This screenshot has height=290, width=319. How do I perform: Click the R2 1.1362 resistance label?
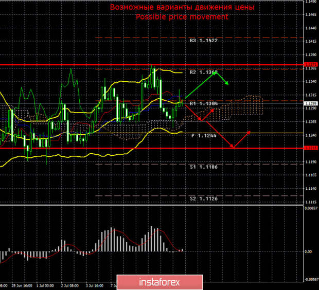tap(204, 72)
